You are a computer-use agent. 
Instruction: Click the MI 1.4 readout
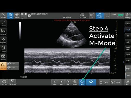click(x=82, y=14)
